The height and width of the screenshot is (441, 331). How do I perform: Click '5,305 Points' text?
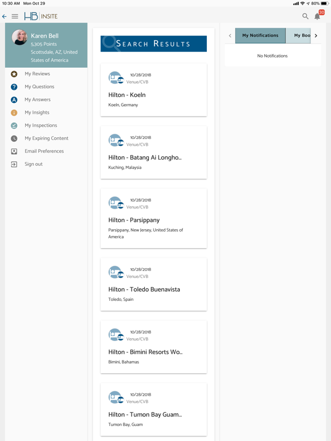click(x=44, y=44)
